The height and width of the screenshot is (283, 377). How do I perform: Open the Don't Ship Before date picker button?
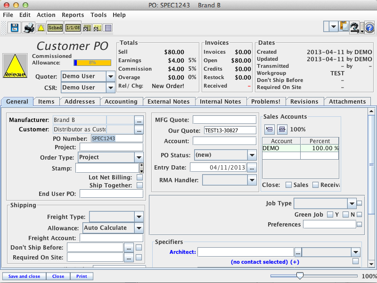pos(129,247)
